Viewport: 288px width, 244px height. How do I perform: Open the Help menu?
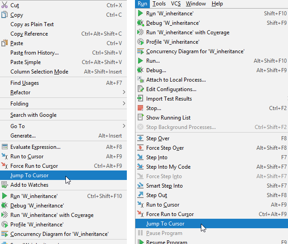[217, 4]
